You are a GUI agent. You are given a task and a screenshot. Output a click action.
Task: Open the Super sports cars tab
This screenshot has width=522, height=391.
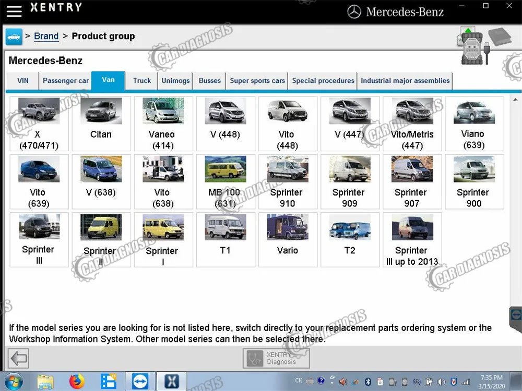pyautogui.click(x=257, y=81)
